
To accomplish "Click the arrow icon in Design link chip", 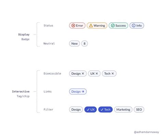I will click(83, 91).
